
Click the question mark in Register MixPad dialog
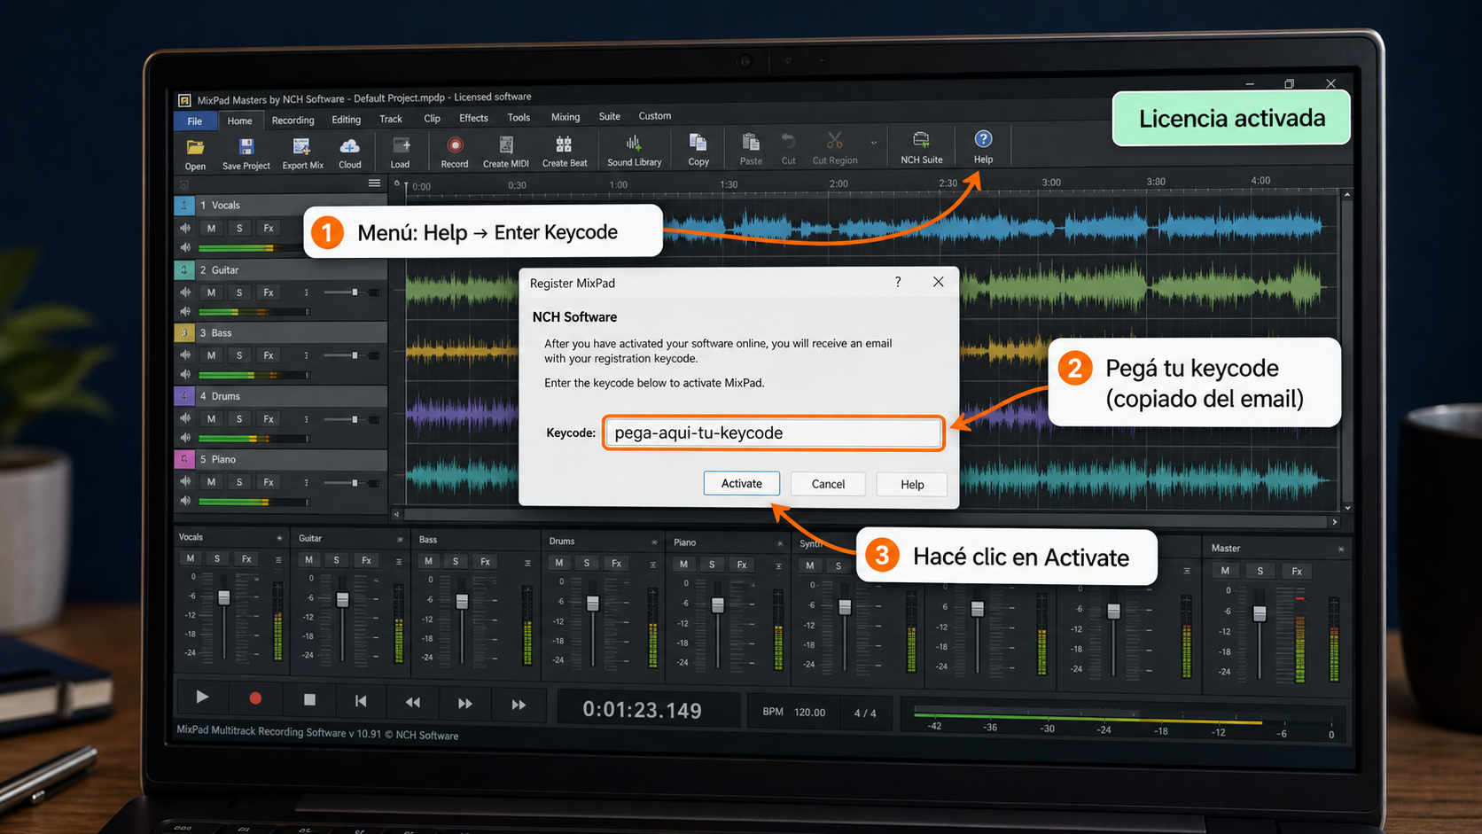pyautogui.click(x=898, y=282)
